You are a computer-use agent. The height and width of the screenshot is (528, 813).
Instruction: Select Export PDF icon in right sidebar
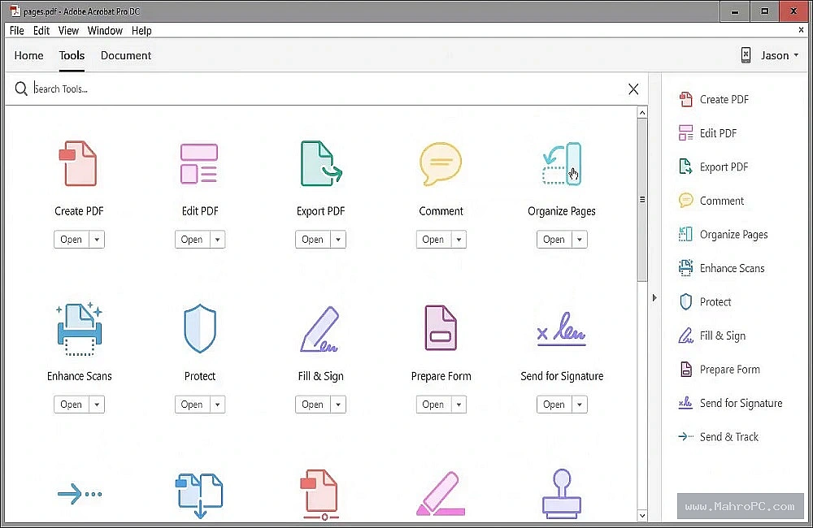pos(686,167)
